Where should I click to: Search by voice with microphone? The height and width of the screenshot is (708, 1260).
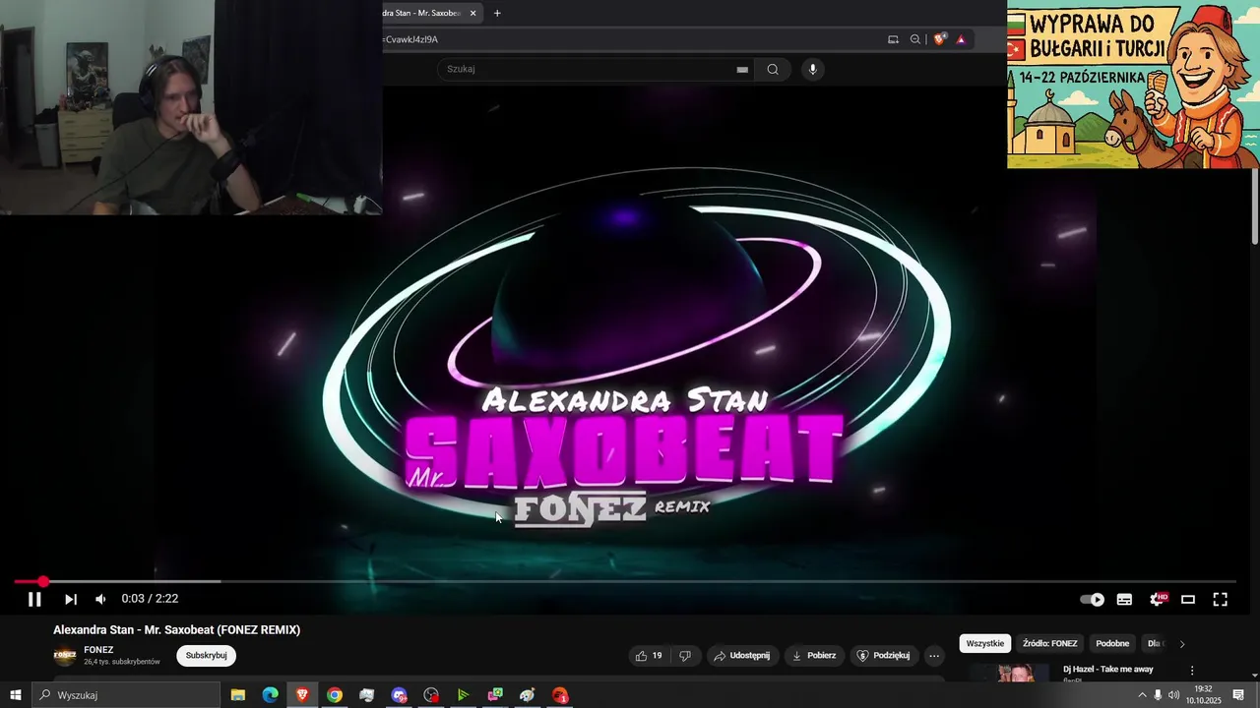click(812, 69)
